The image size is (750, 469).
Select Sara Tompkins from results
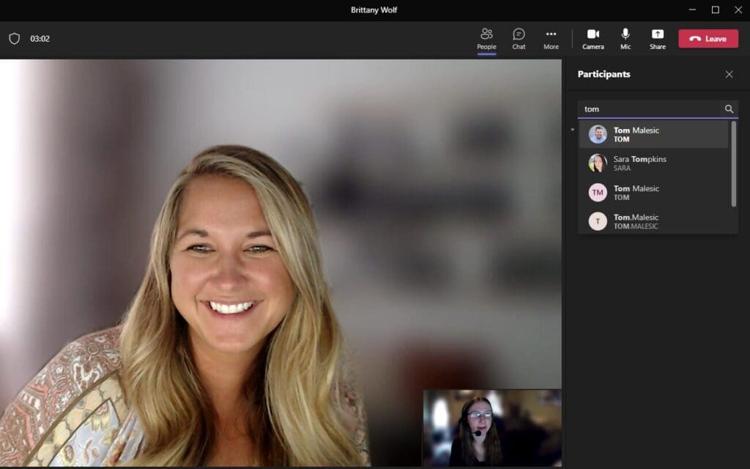click(x=653, y=163)
